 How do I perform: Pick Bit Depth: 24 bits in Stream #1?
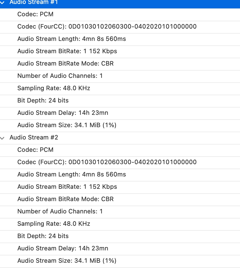(x=43, y=101)
